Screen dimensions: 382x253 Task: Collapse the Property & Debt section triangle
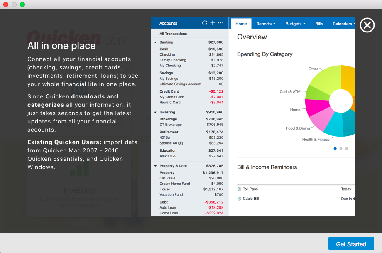pyautogui.click(x=155, y=166)
